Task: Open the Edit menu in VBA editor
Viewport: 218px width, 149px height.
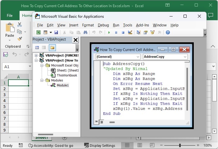Action: (50, 25)
